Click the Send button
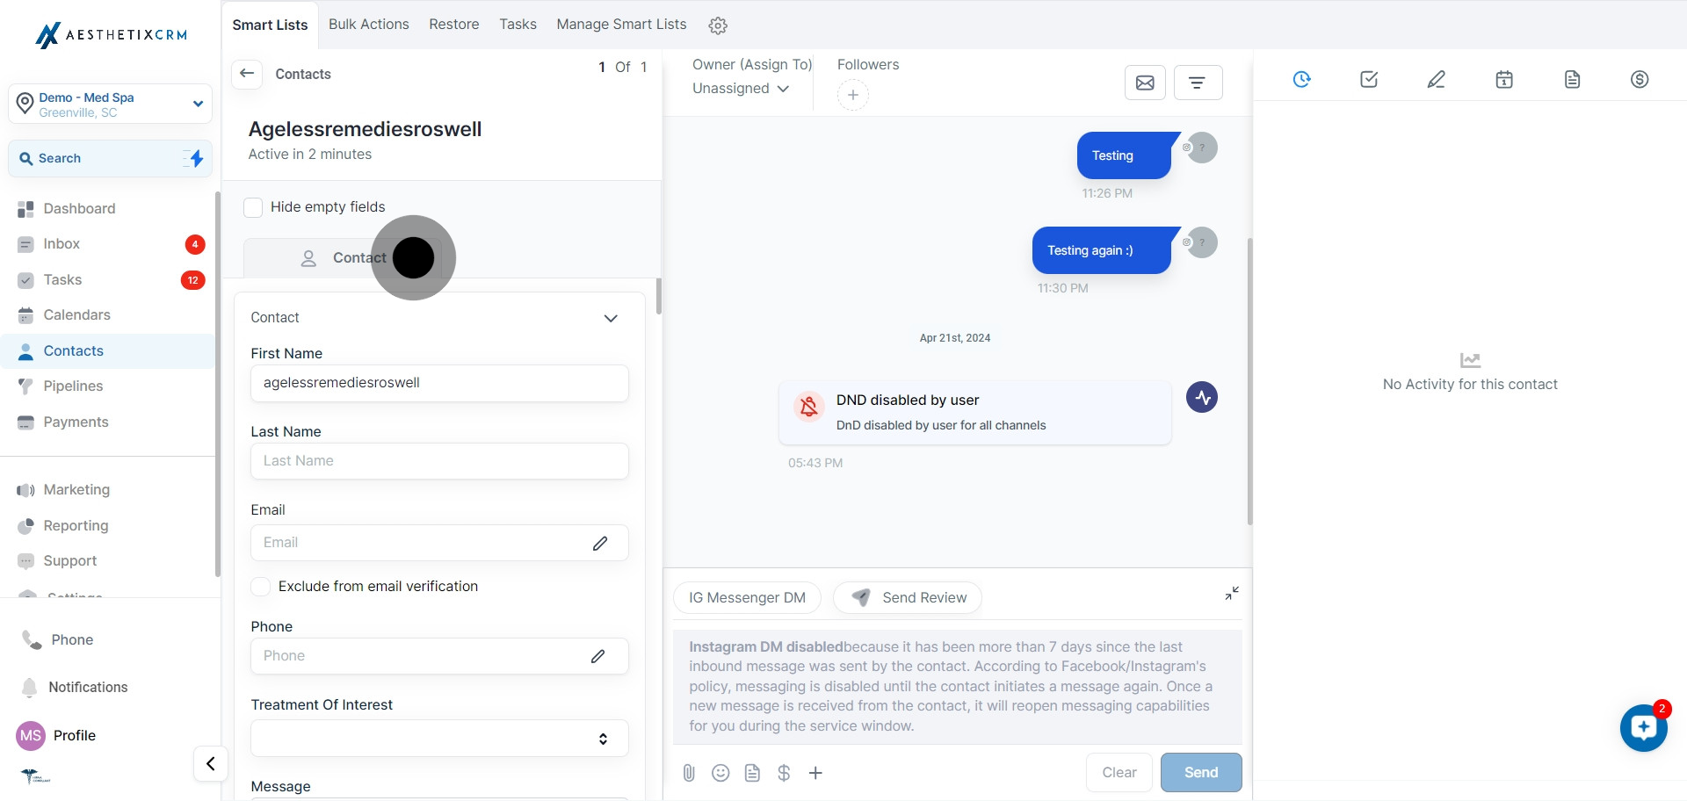 pos(1200,773)
